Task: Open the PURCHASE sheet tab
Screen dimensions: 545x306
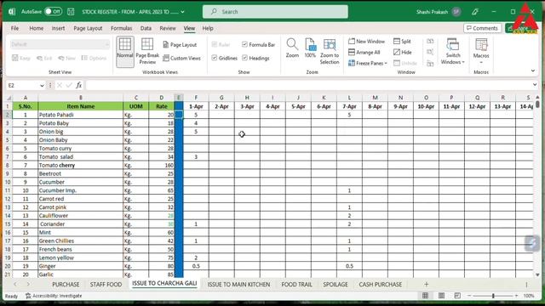Action: [66, 284]
